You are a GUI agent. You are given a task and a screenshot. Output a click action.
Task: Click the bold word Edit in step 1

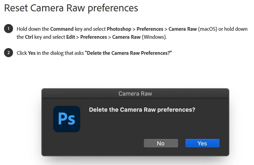70,37
